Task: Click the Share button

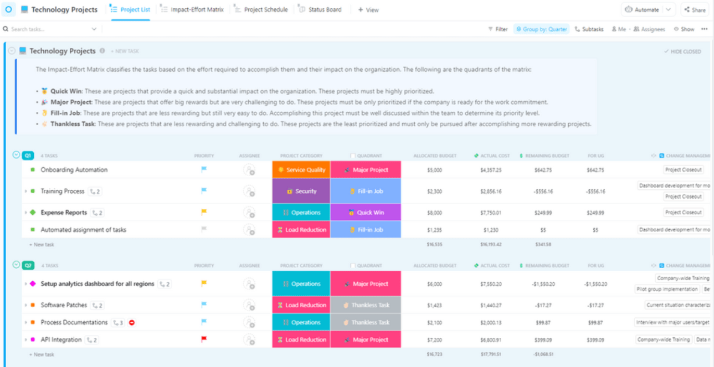Action: point(695,9)
